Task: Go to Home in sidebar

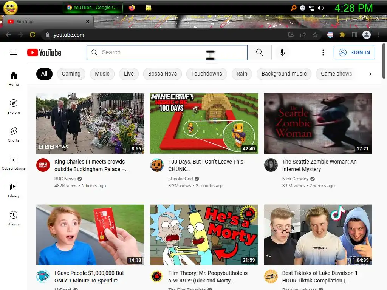Action: coord(14,79)
